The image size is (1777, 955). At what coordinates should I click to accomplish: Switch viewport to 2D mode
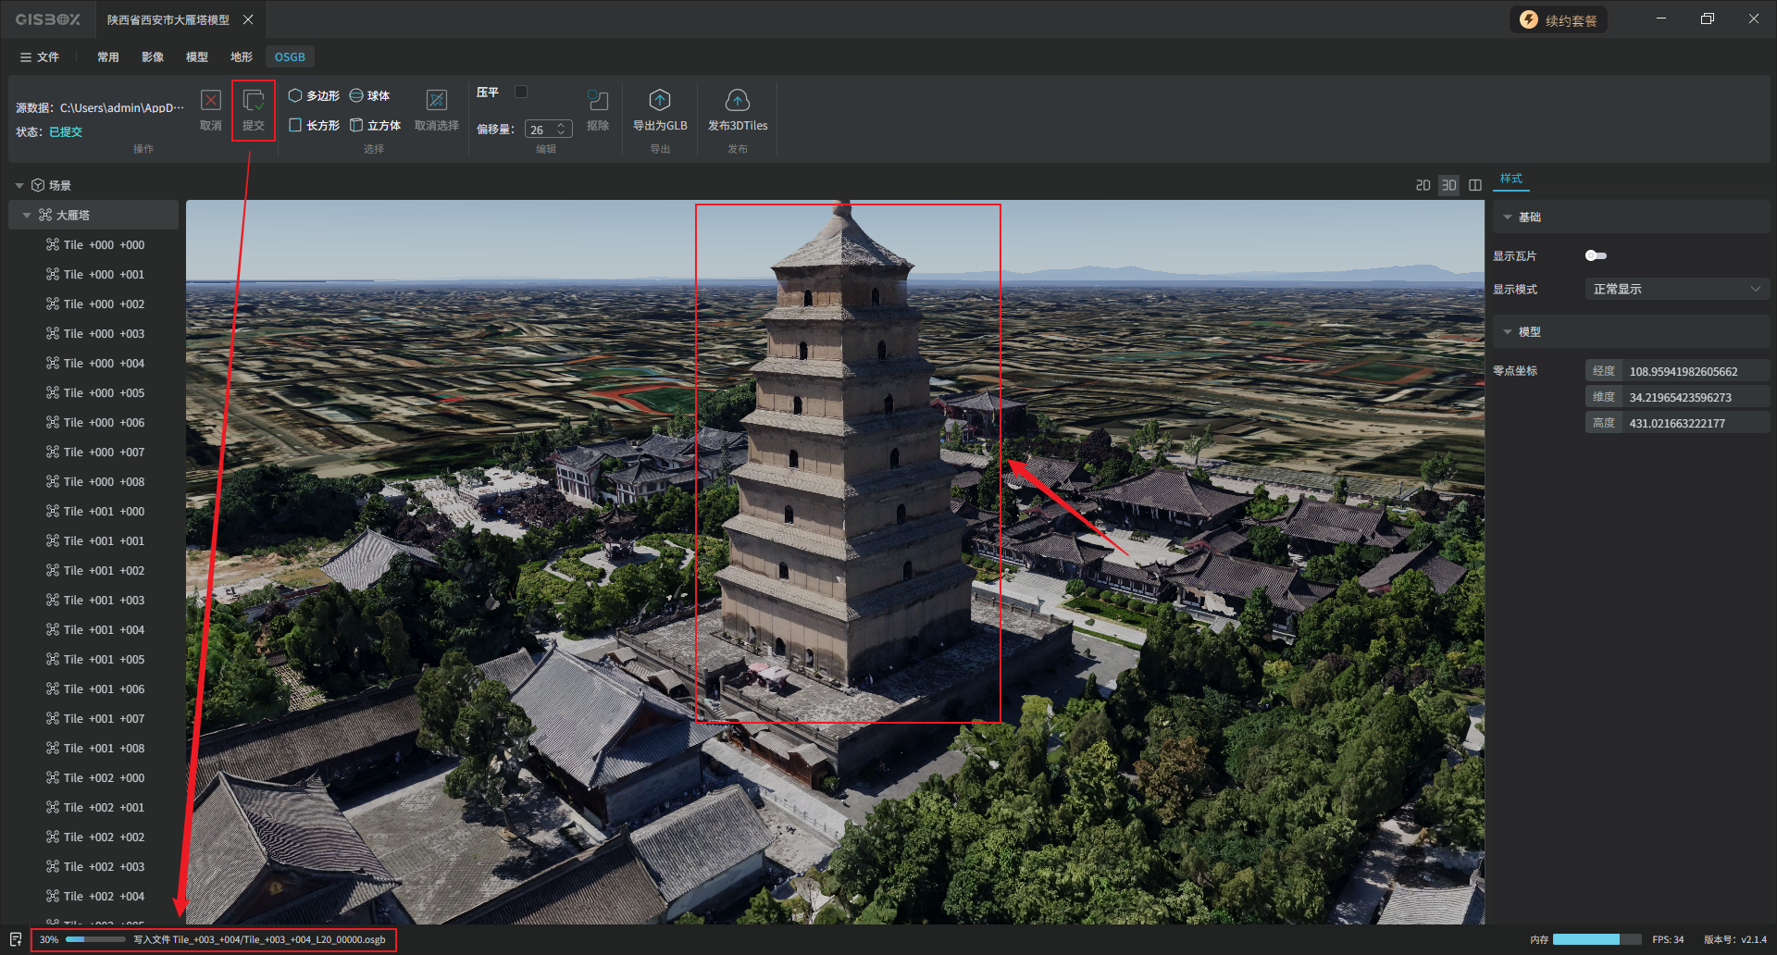1423,185
